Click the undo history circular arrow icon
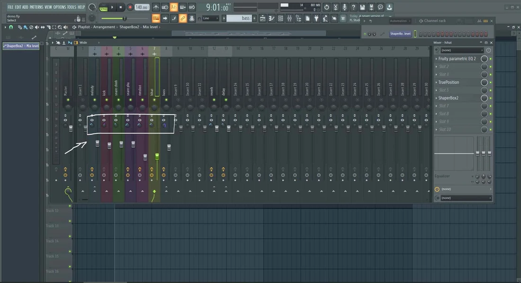This screenshot has height=283, width=521. tap(327, 7)
